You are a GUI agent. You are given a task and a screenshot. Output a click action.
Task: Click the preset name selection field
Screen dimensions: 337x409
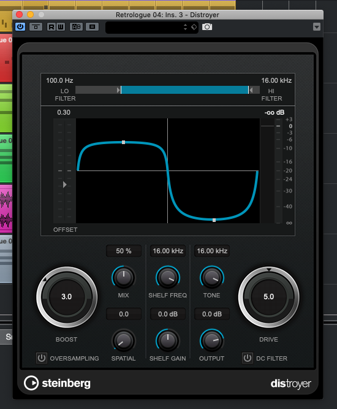click(145, 27)
